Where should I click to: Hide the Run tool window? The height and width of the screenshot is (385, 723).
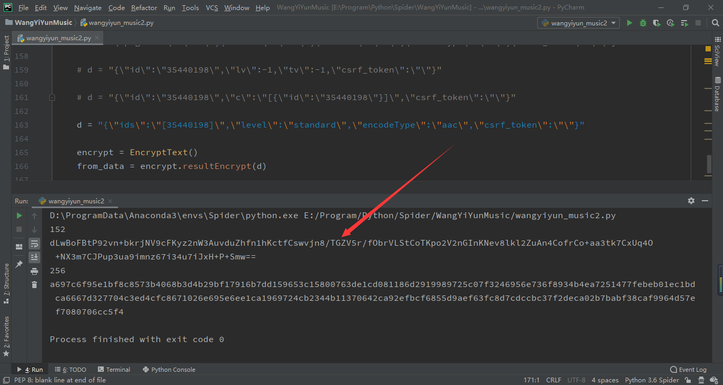[x=705, y=201]
